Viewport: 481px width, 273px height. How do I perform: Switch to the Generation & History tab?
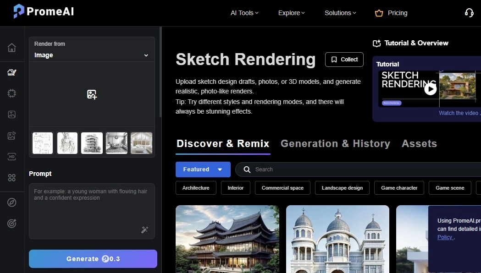[335, 143]
